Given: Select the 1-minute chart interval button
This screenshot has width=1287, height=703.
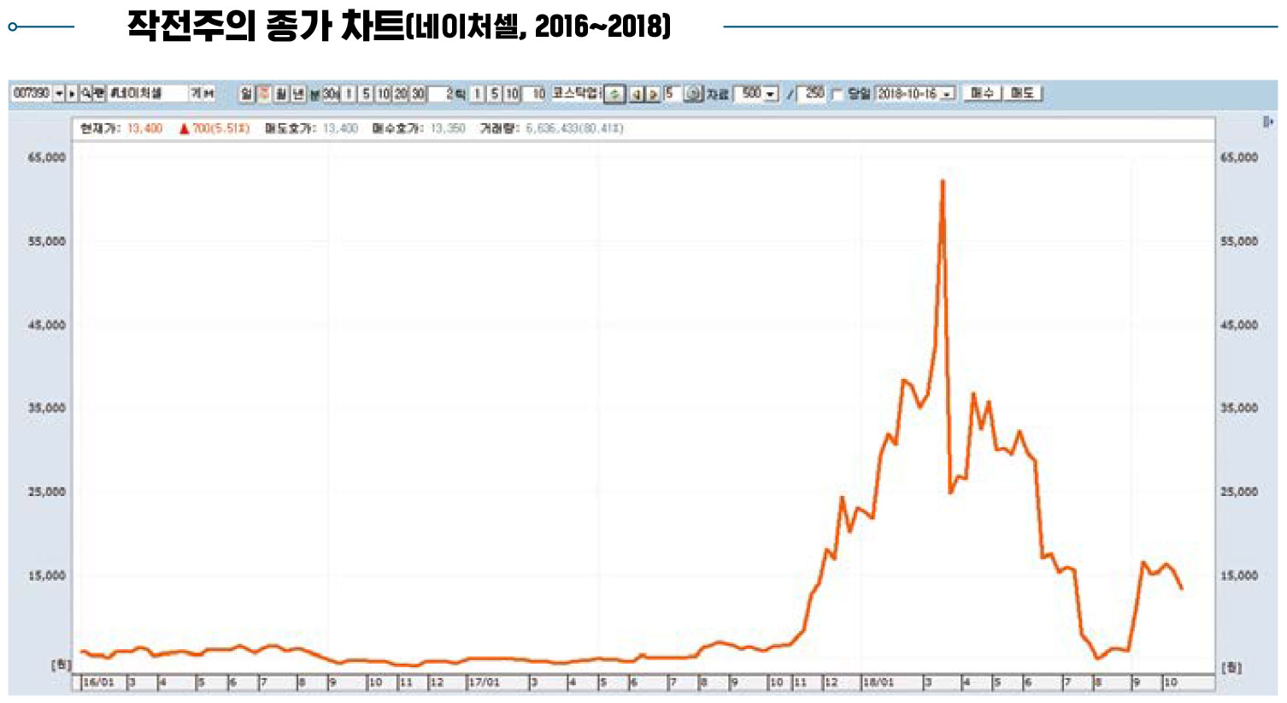Looking at the screenshot, I should (349, 93).
